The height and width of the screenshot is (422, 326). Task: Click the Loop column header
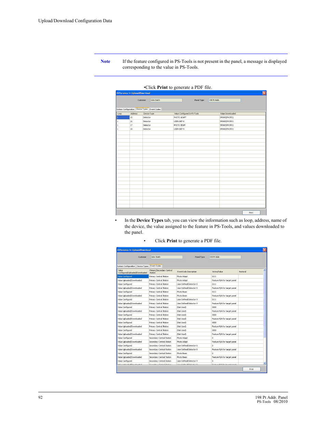(x=123, y=113)
